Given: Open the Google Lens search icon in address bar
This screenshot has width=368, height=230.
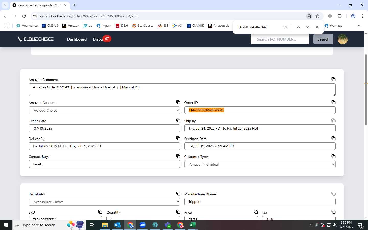Looking at the screenshot, I should click(x=309, y=16).
